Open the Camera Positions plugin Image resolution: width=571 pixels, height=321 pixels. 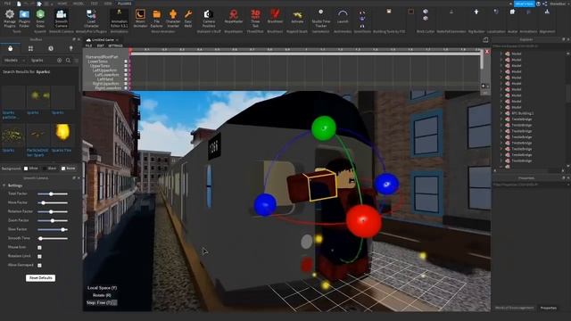208,18
